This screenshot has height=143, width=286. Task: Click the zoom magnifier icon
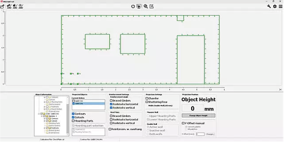point(145,6)
